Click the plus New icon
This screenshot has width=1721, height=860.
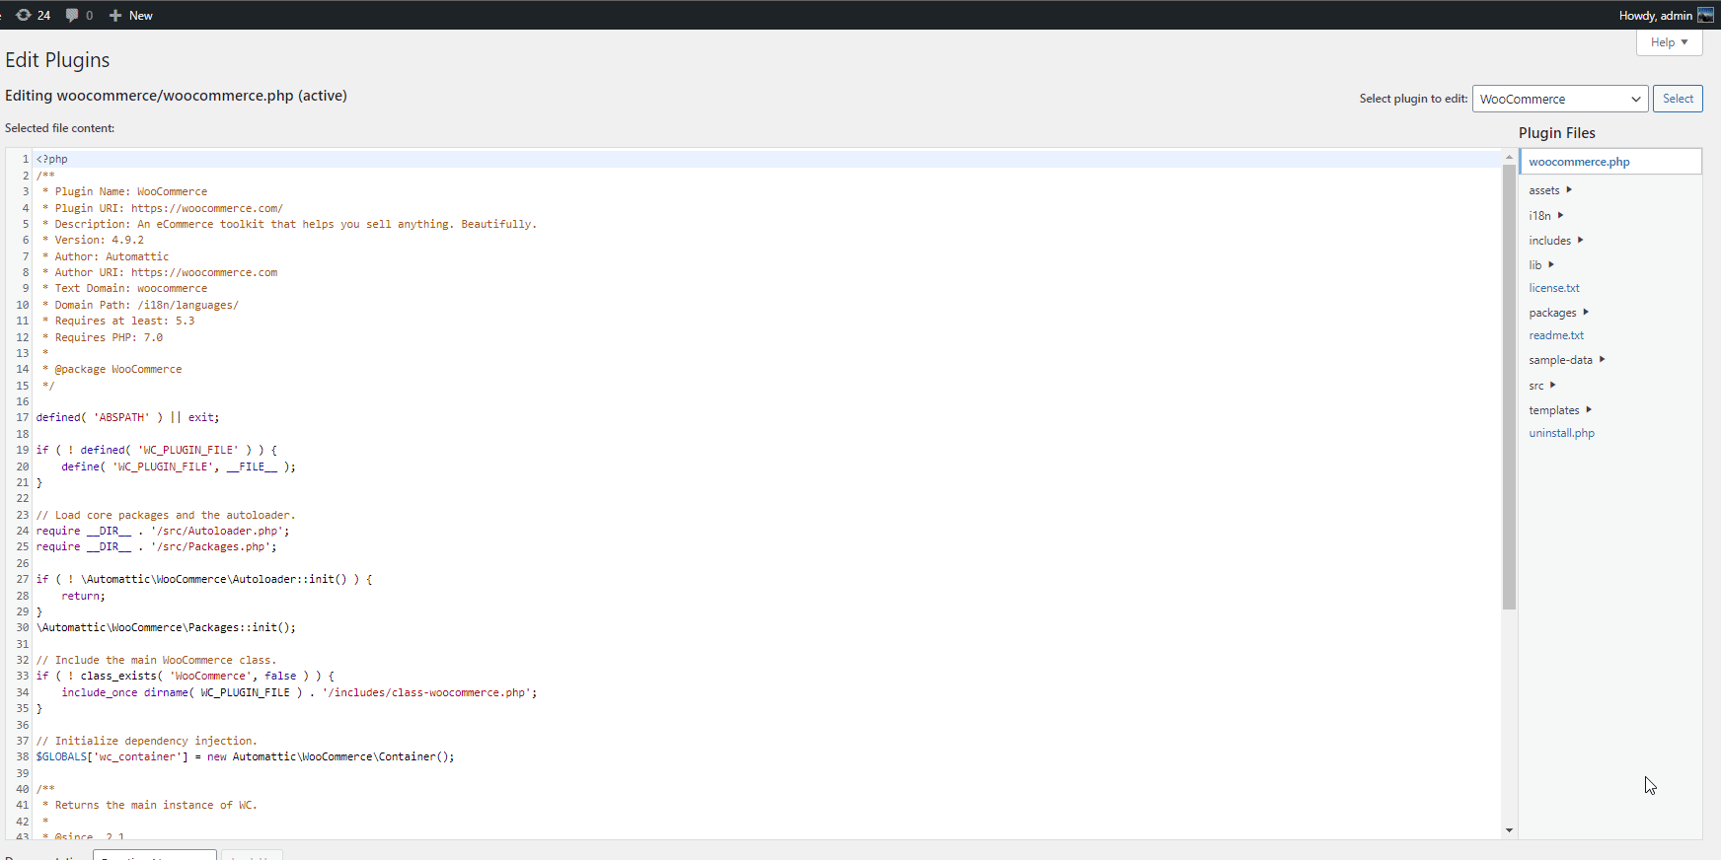pos(115,15)
